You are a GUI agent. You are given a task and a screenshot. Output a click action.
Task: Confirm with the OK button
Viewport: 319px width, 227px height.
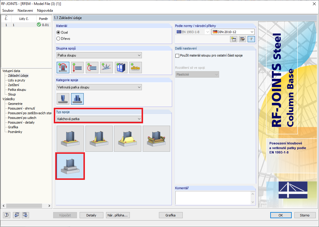[x=281, y=215]
